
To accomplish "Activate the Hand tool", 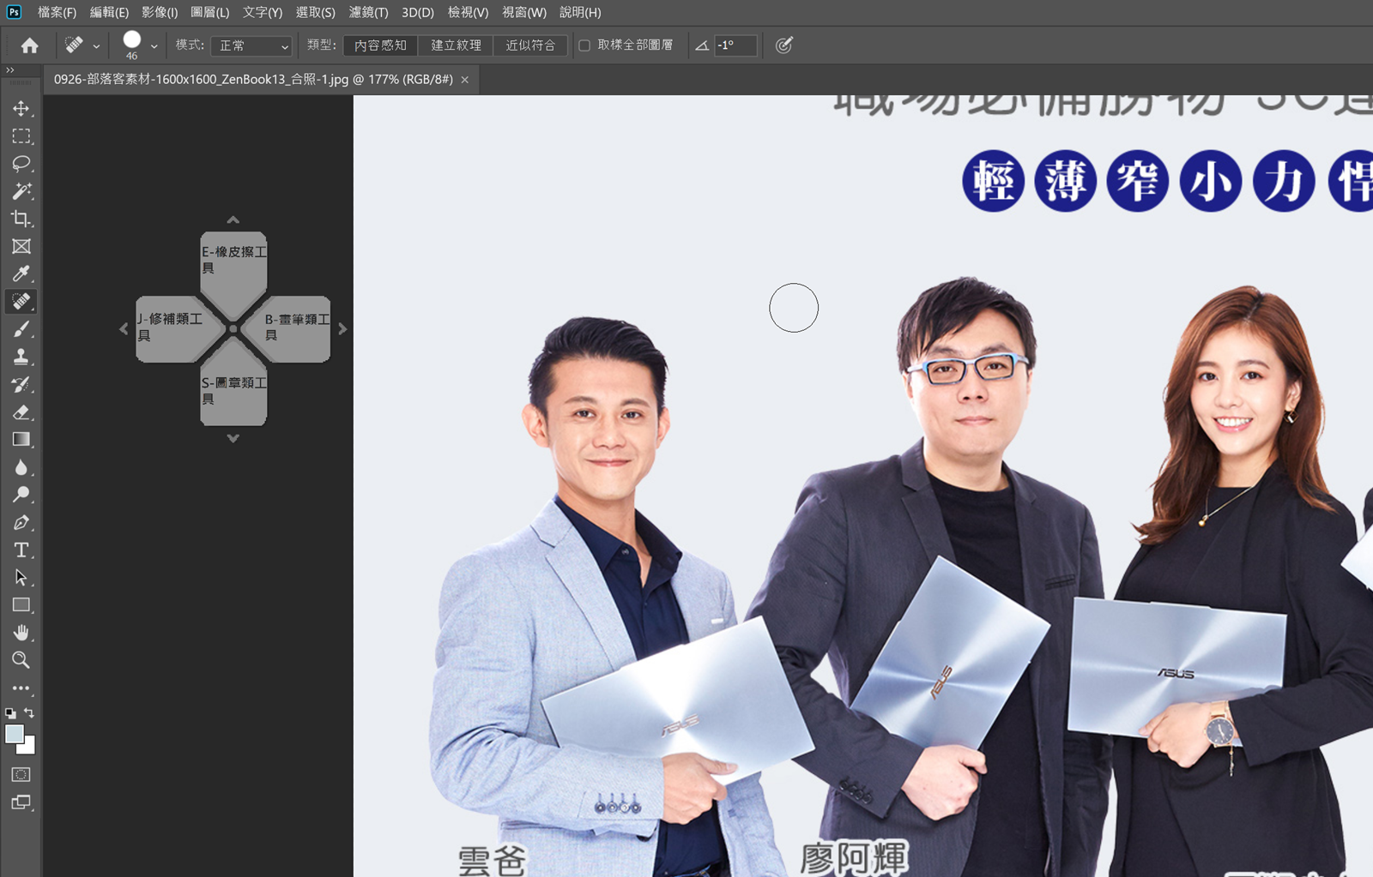I will tap(21, 633).
